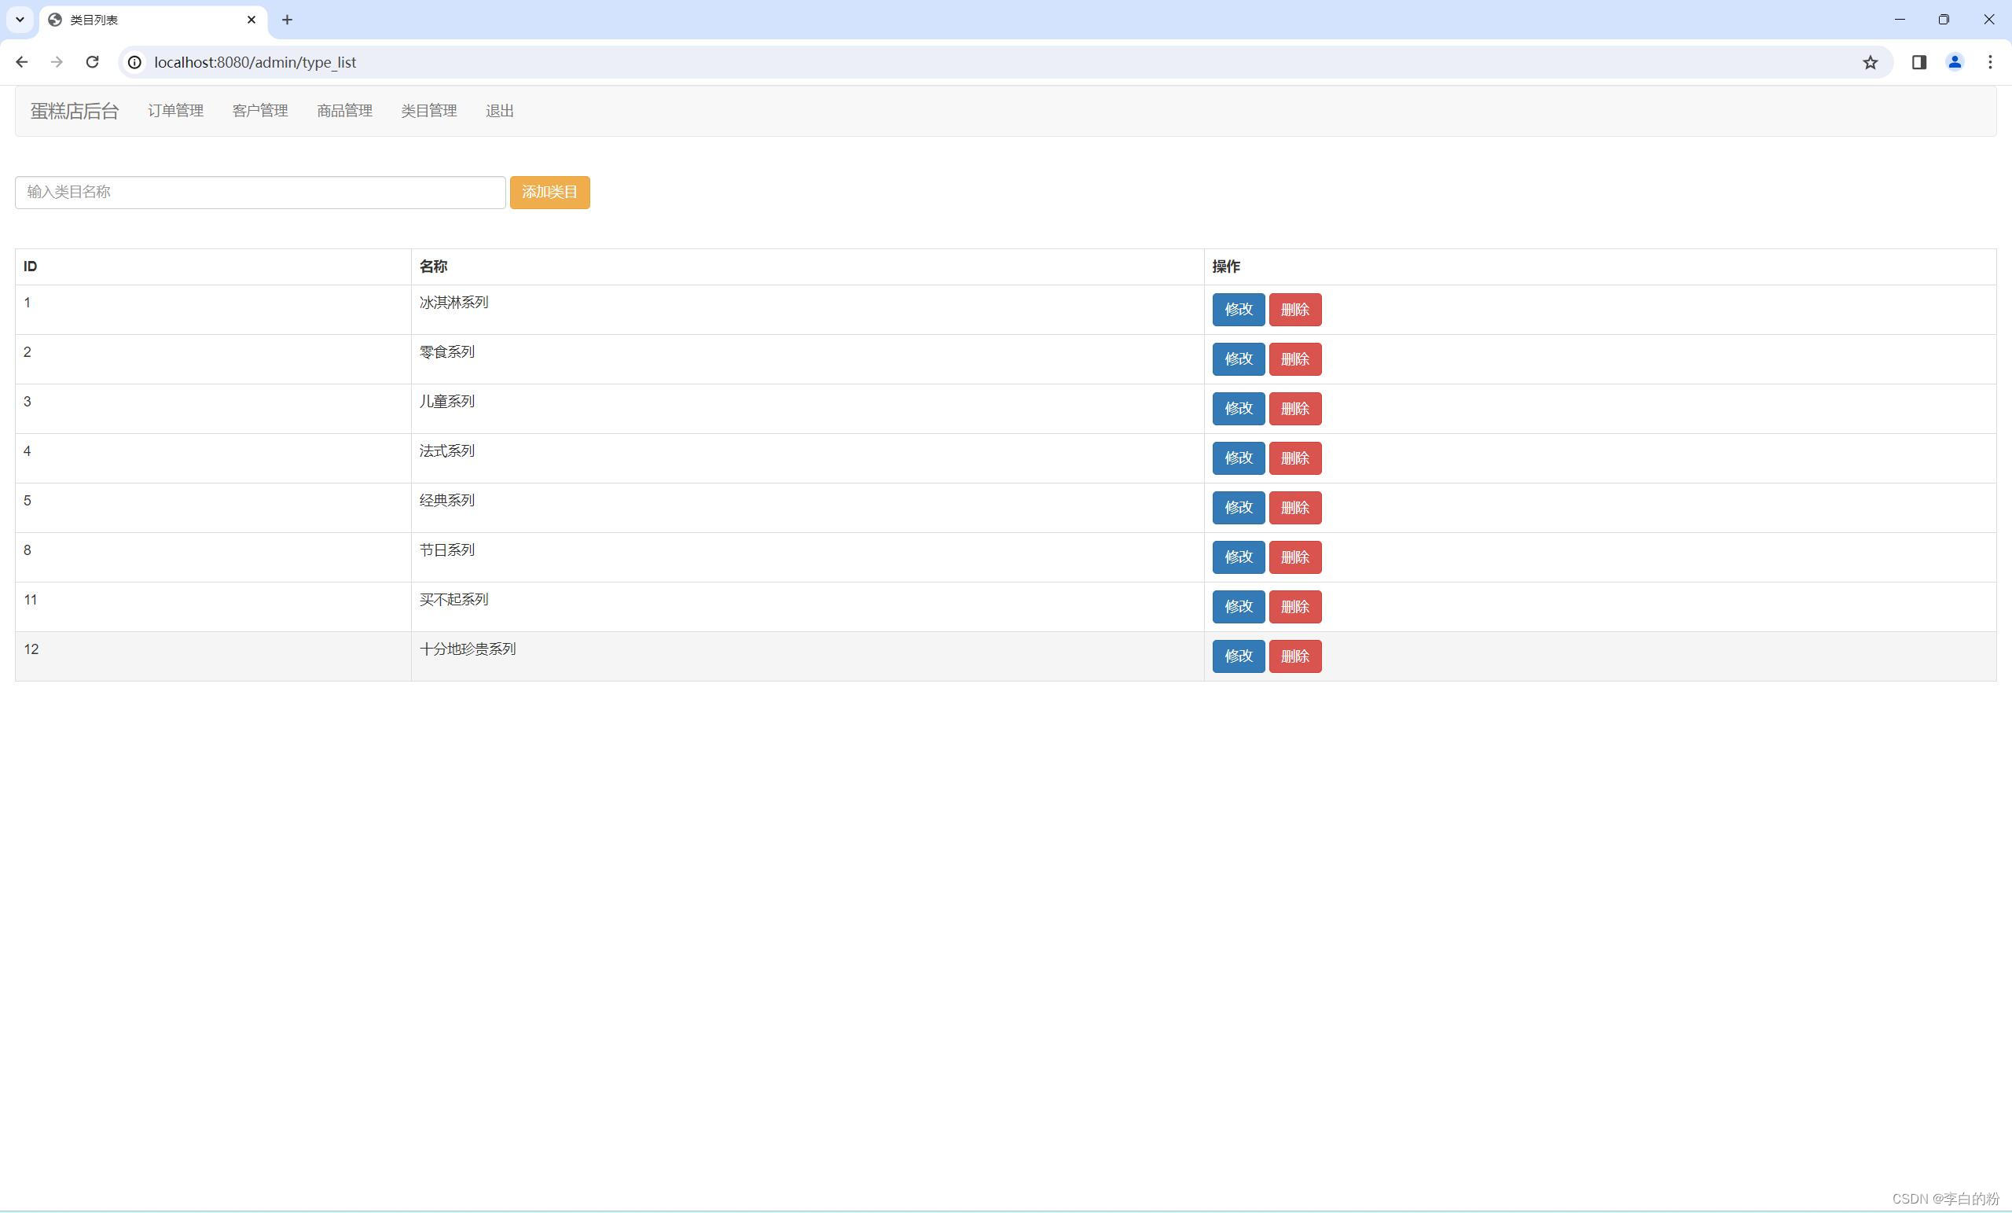Image resolution: width=2012 pixels, height=1213 pixels.
Task: Click 删除 for 买不起系列
Action: 1295,607
